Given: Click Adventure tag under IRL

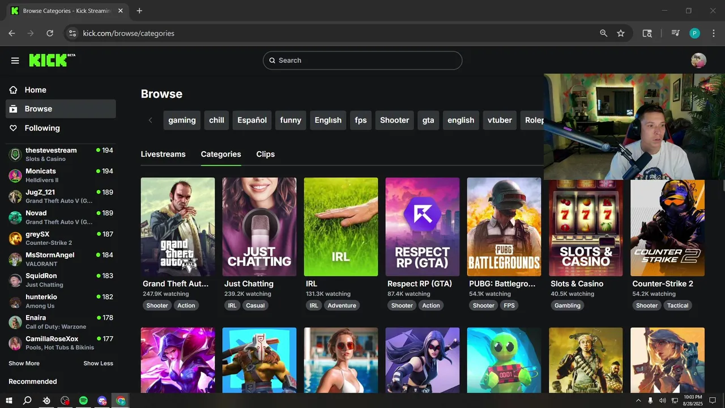Looking at the screenshot, I should pos(342,305).
